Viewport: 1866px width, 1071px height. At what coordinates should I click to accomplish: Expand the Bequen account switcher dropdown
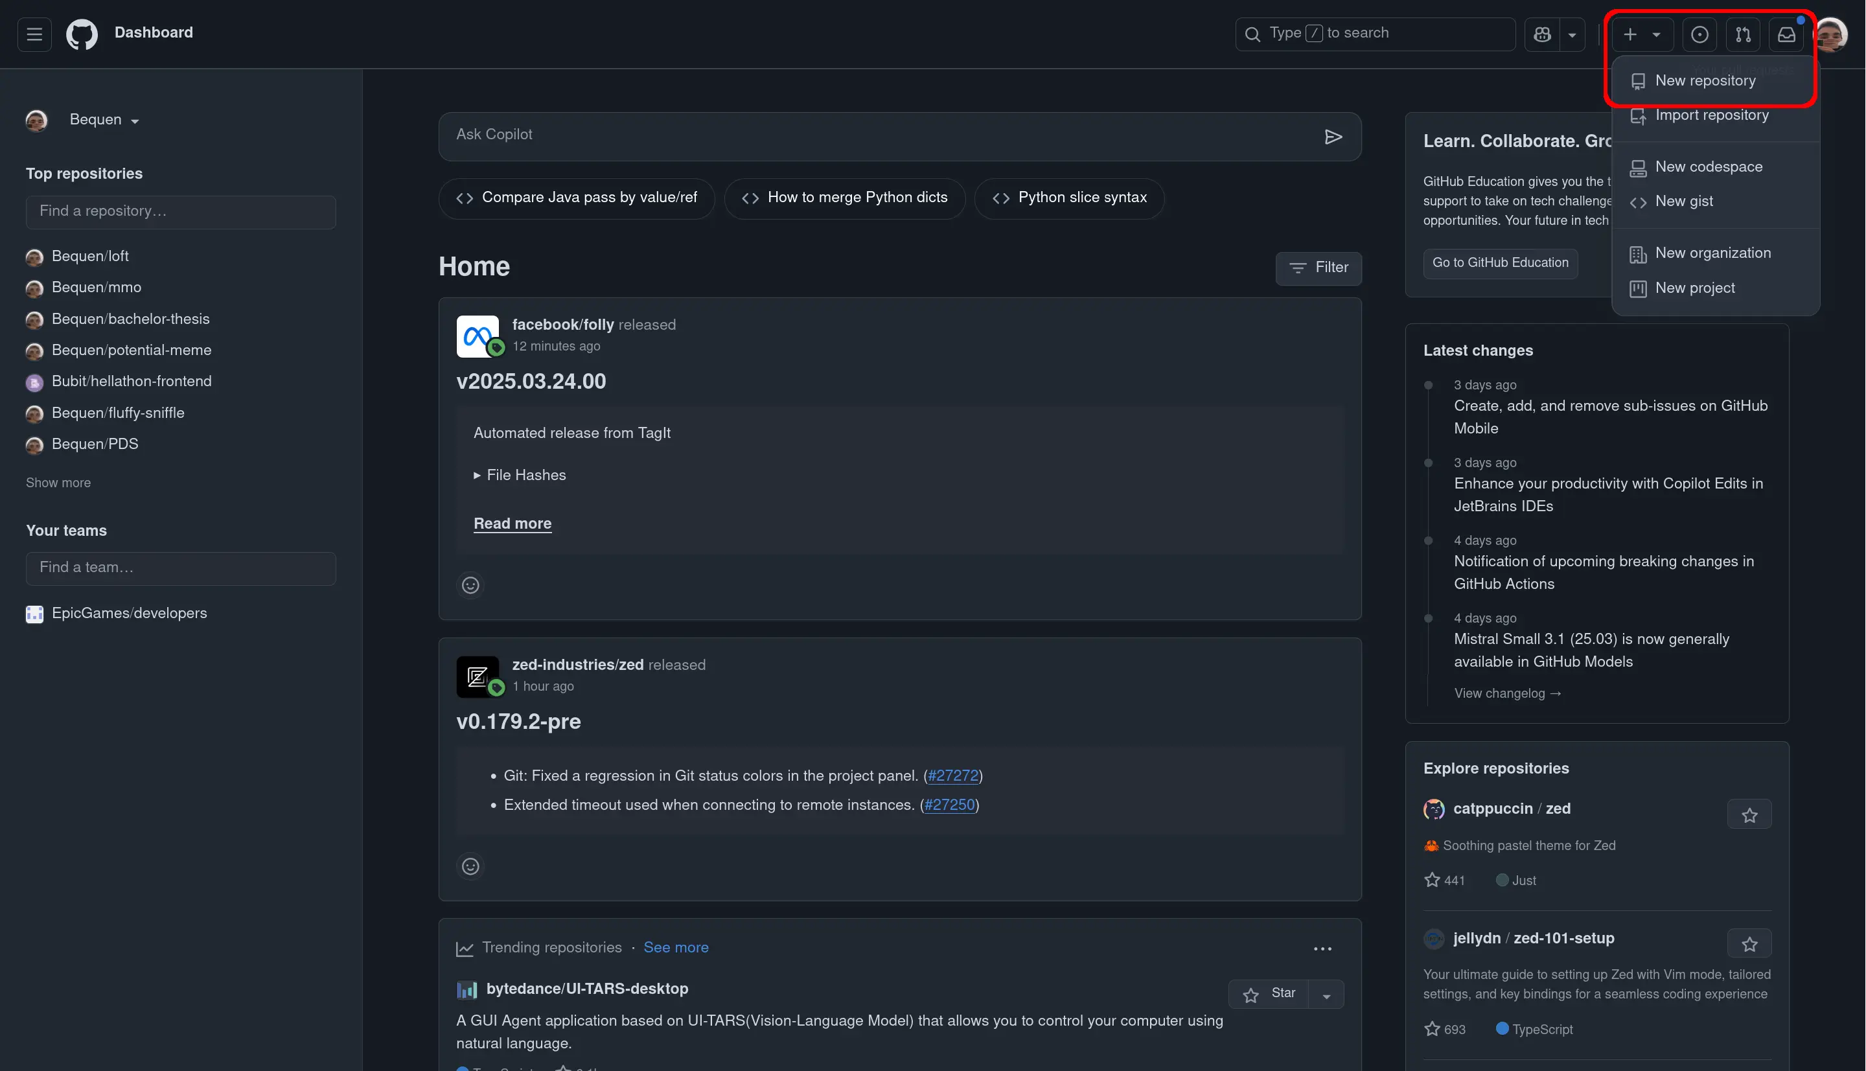click(104, 120)
